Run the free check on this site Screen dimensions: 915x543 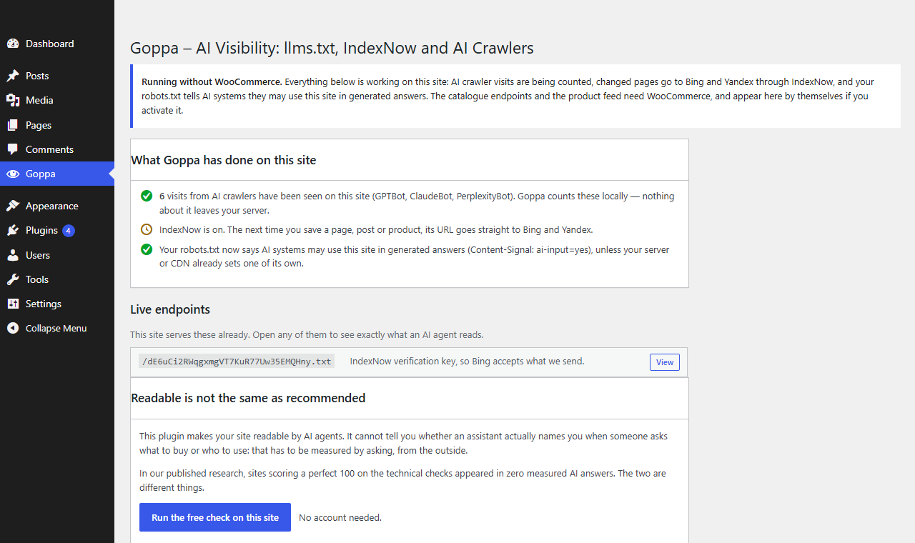215,517
